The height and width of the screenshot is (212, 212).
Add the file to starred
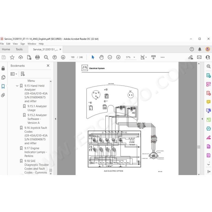click(12, 57)
